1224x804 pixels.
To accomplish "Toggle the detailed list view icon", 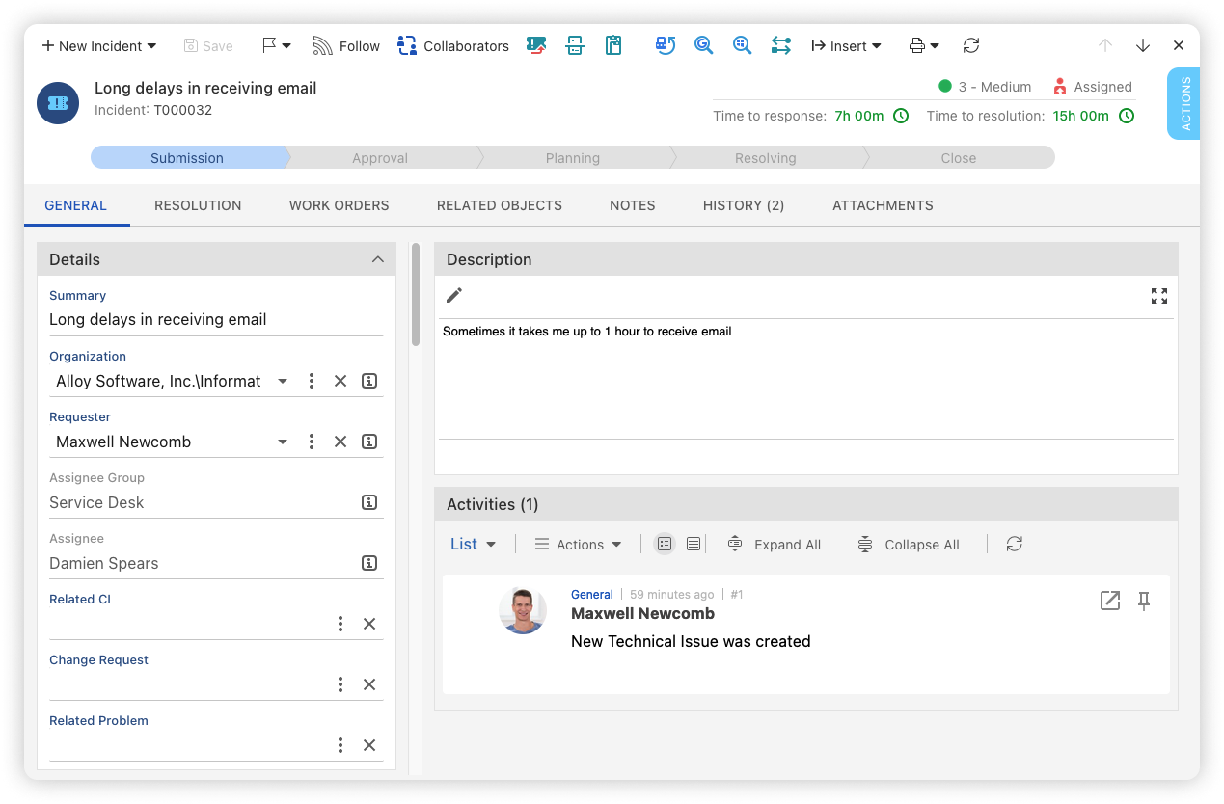I will pyautogui.click(x=665, y=545).
